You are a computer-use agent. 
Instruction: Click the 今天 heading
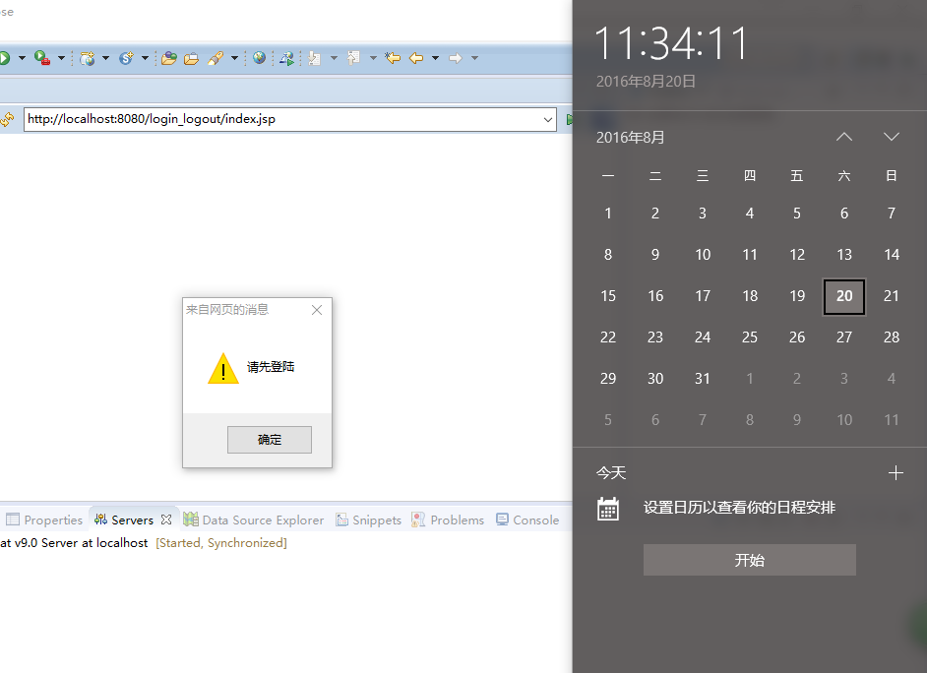pos(611,472)
